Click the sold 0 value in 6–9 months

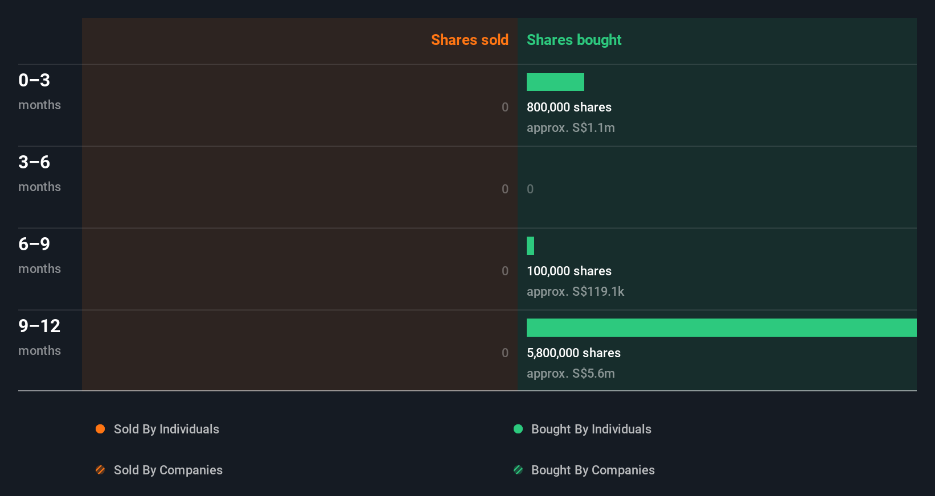pos(505,271)
